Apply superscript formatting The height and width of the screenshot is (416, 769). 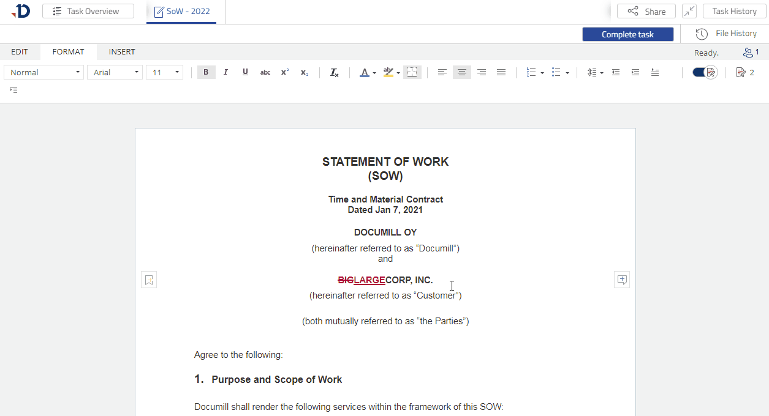point(284,72)
